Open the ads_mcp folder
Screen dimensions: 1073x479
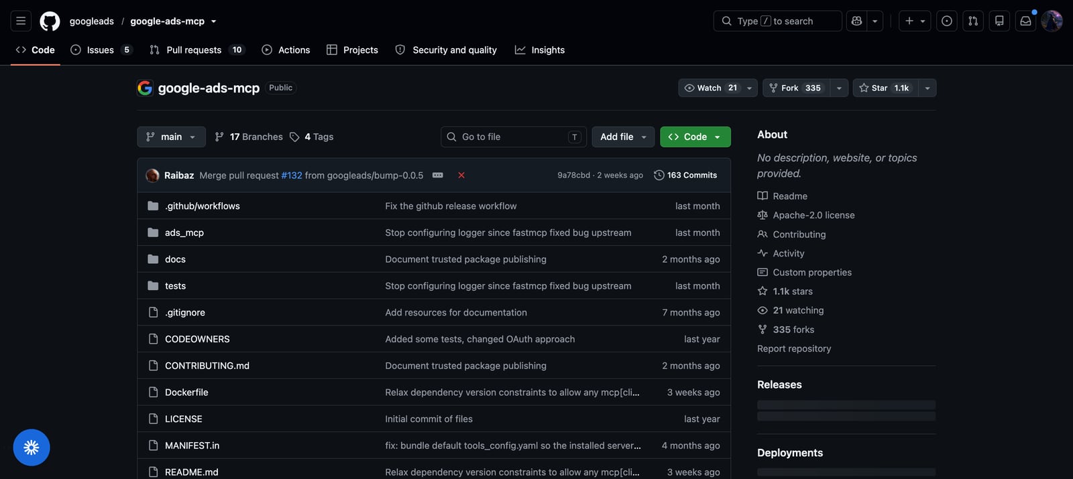click(184, 232)
